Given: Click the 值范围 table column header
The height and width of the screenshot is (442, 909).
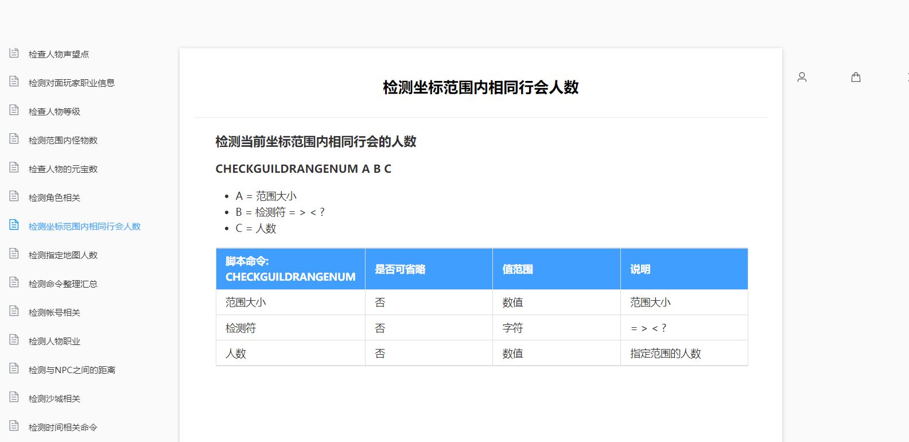Looking at the screenshot, I should click(x=518, y=269).
